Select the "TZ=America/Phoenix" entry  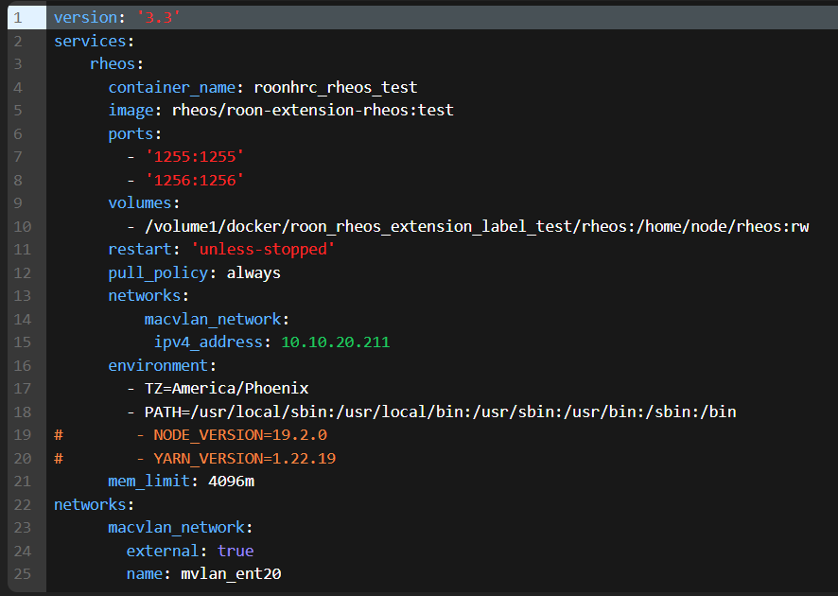(227, 389)
